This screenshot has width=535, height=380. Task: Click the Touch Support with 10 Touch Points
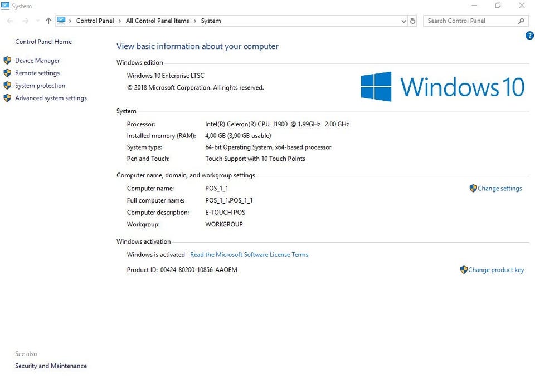[x=255, y=159]
